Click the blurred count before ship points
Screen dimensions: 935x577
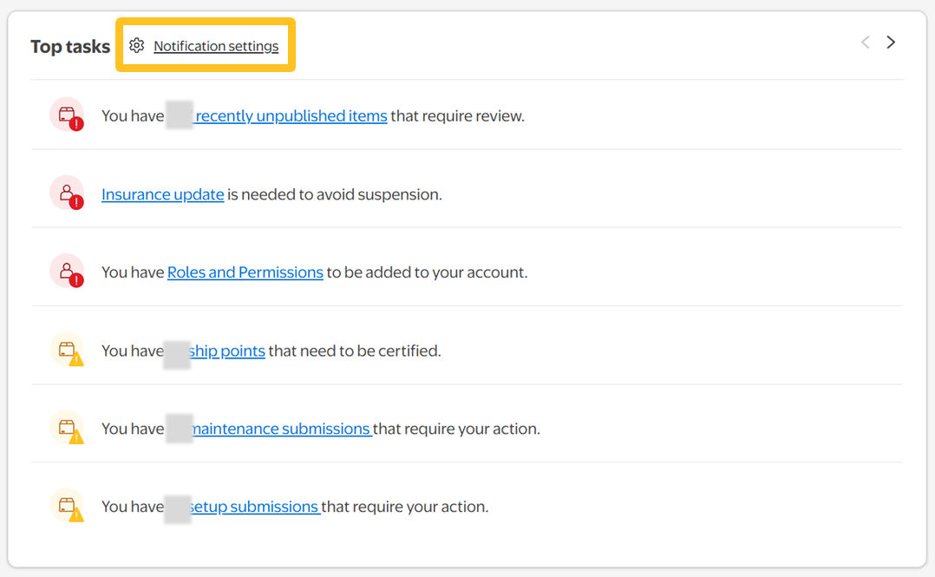[177, 351]
